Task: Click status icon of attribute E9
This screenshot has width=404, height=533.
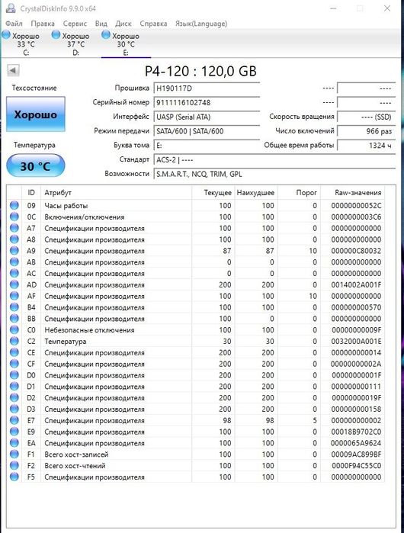Action: pyautogui.click(x=14, y=432)
